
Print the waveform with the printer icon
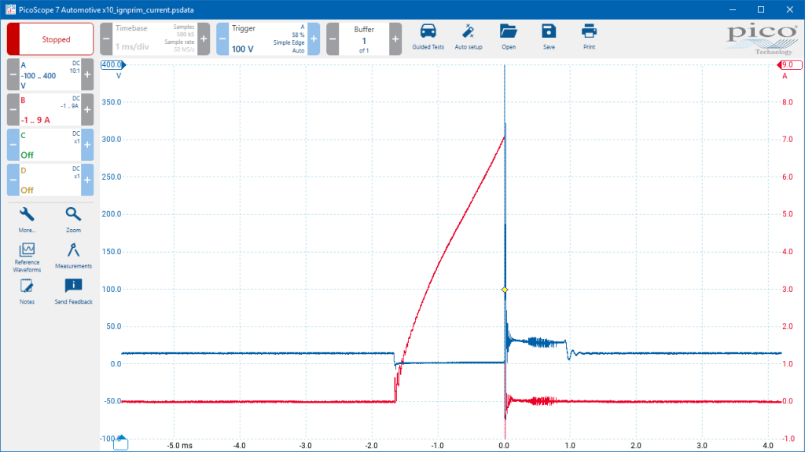[x=589, y=38]
